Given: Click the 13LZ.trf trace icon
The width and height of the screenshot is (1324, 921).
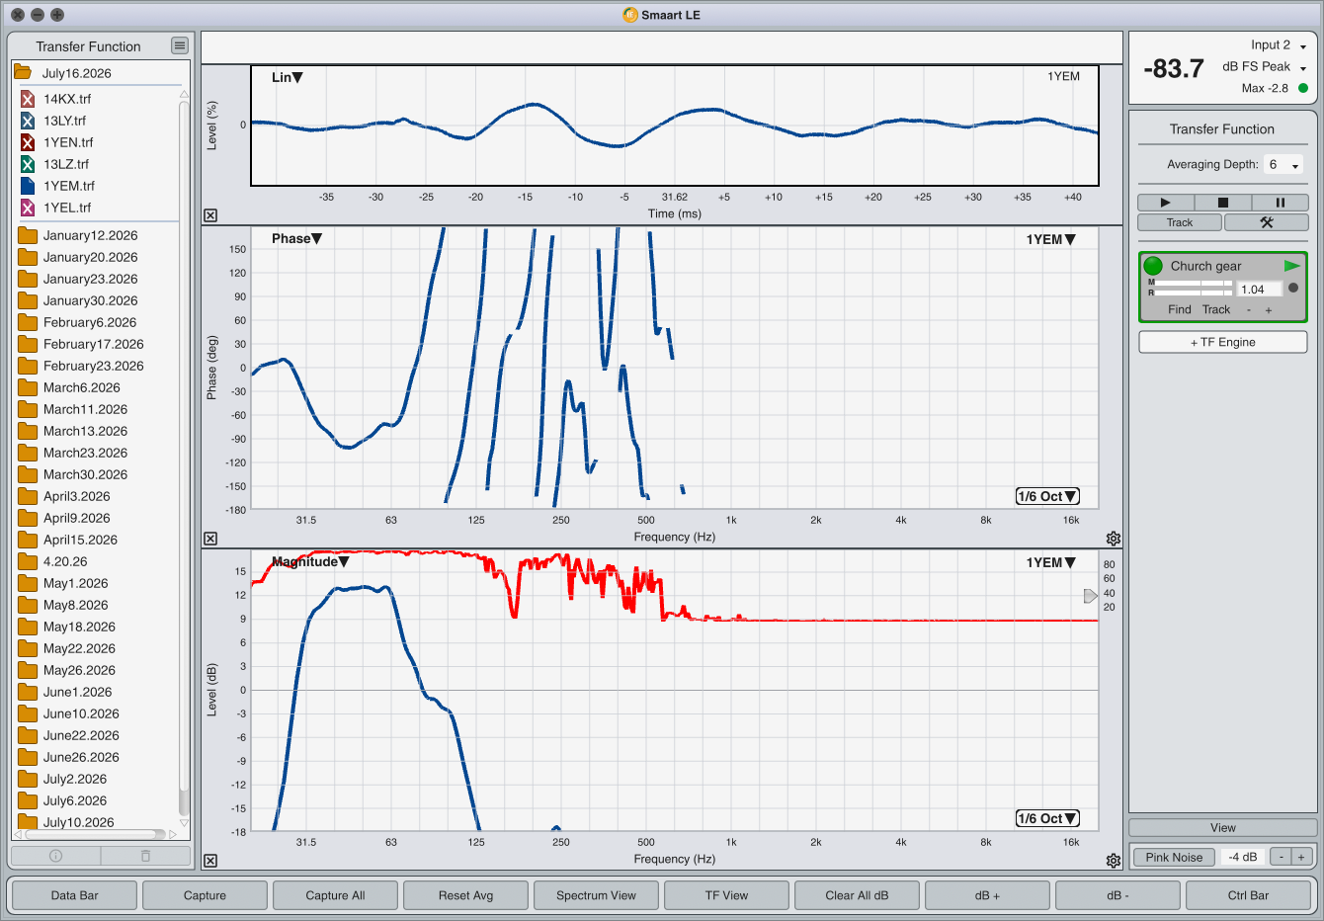Looking at the screenshot, I should [x=28, y=164].
